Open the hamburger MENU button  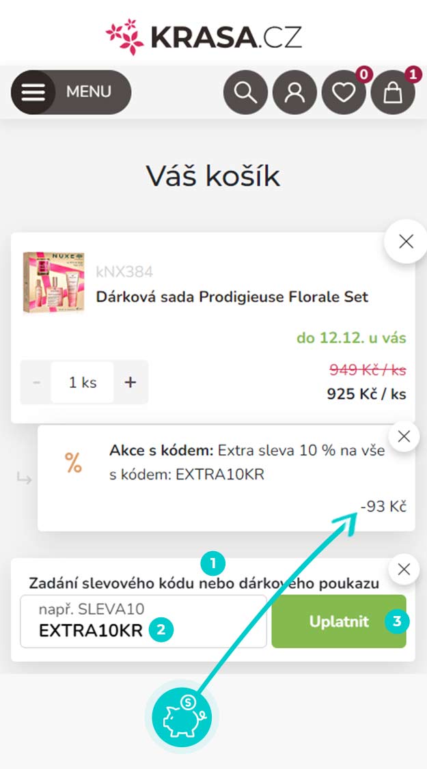pyautogui.click(x=71, y=92)
